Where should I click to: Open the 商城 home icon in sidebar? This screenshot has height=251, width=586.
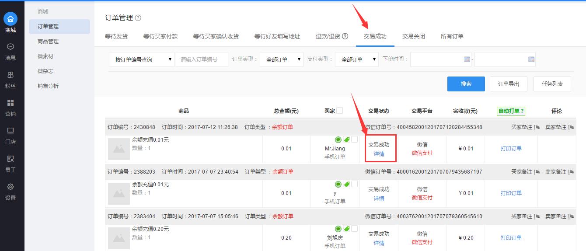pos(10,19)
